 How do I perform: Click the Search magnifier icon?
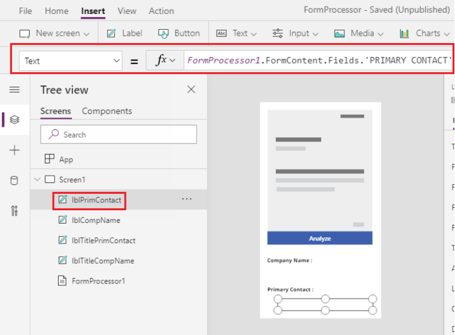[x=54, y=134]
